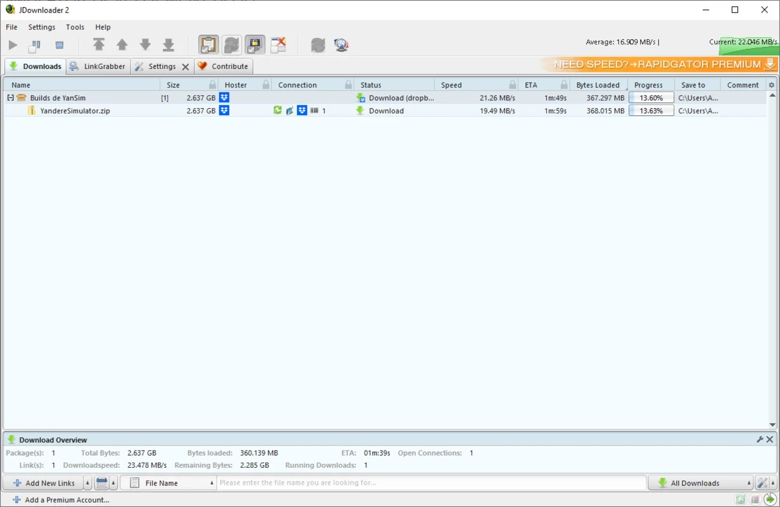Close the Download Overview panel
Screen dimensions: 780x507
point(770,439)
